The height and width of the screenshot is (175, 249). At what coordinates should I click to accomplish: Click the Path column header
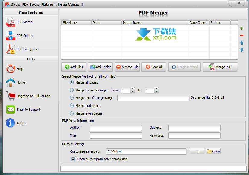[107, 23]
